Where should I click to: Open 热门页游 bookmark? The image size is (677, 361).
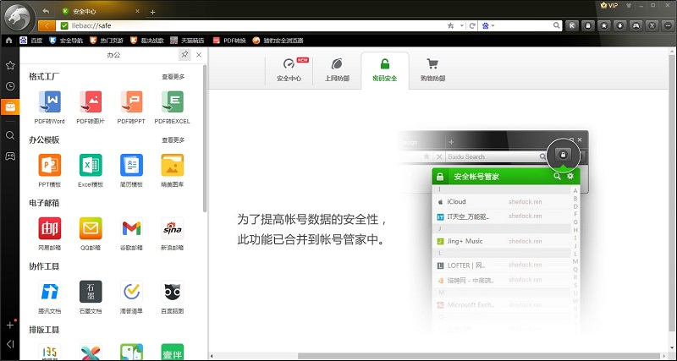tap(107, 41)
